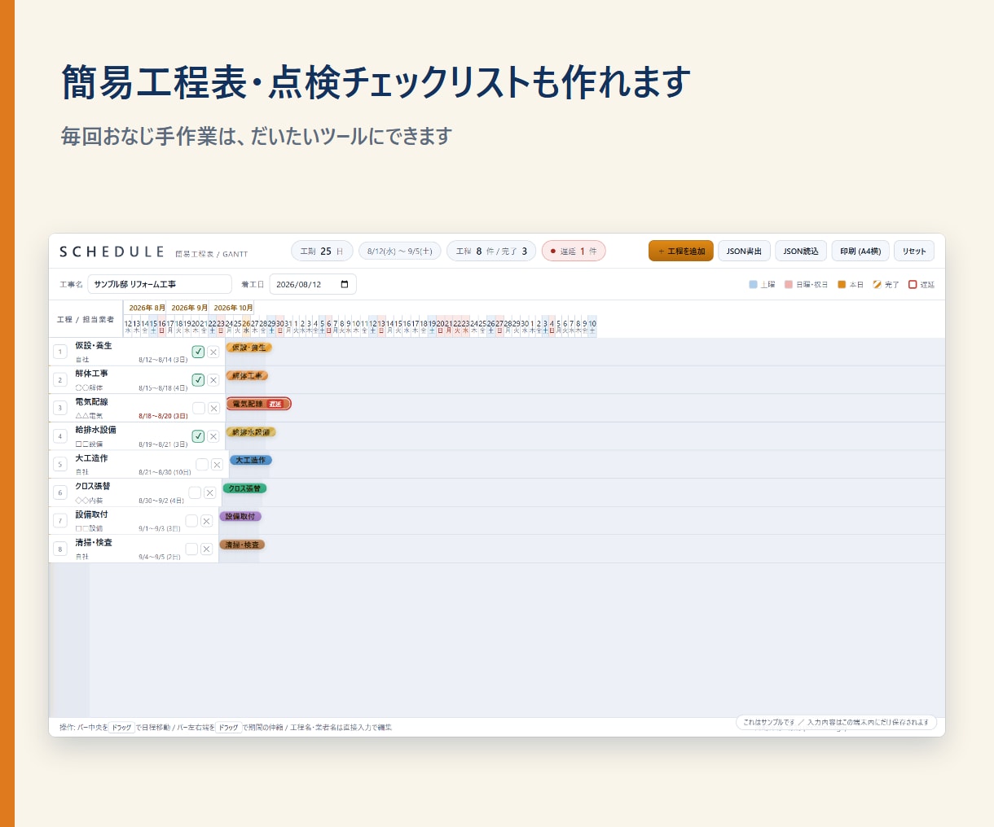Click the 工事名 input field

point(160,284)
